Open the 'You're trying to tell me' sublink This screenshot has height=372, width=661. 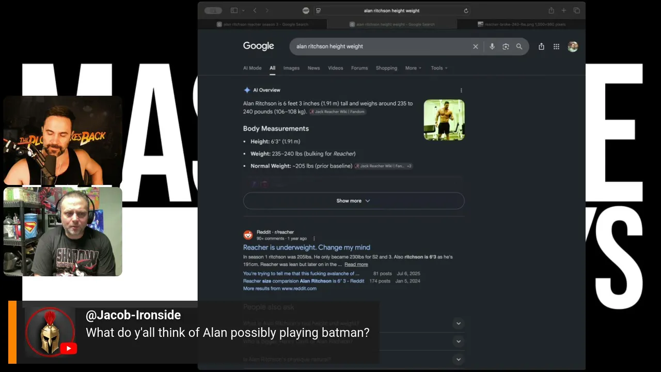(x=302, y=274)
